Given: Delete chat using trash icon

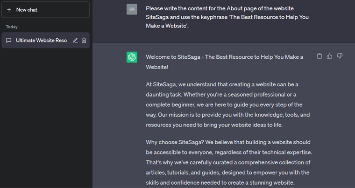Looking at the screenshot, I should click(84, 40).
